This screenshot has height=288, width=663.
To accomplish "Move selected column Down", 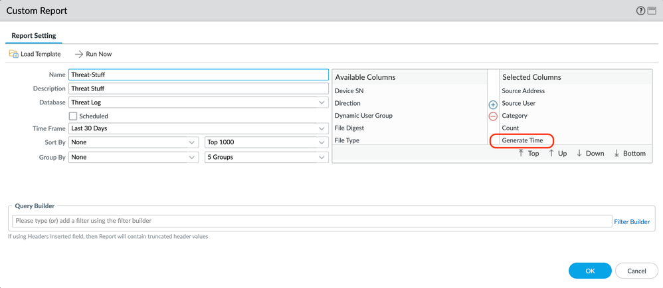I will click(x=590, y=154).
